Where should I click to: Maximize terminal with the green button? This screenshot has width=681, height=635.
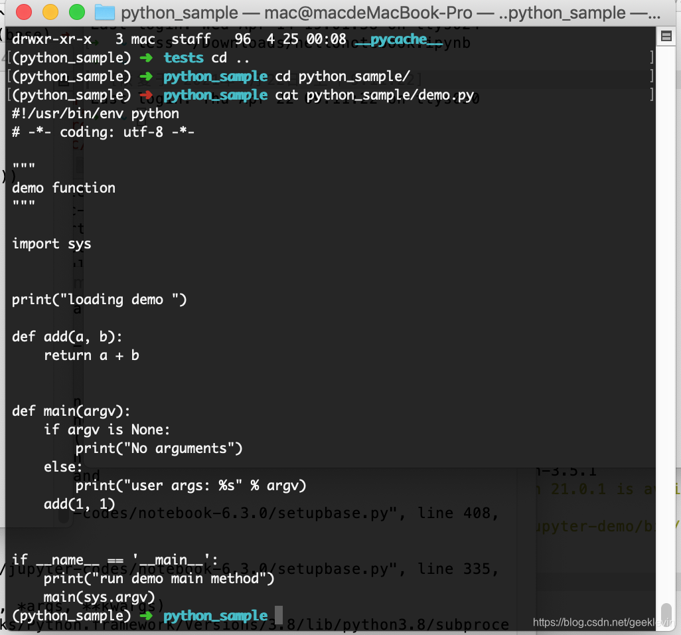click(x=77, y=12)
